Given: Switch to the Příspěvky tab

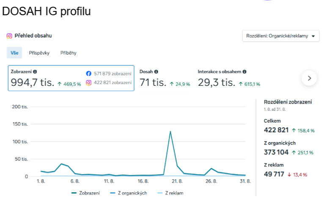Looking at the screenshot, I should [39, 53].
